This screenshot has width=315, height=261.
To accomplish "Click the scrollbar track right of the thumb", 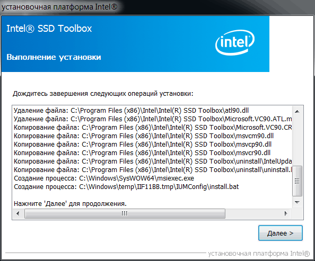I will click(253, 214).
